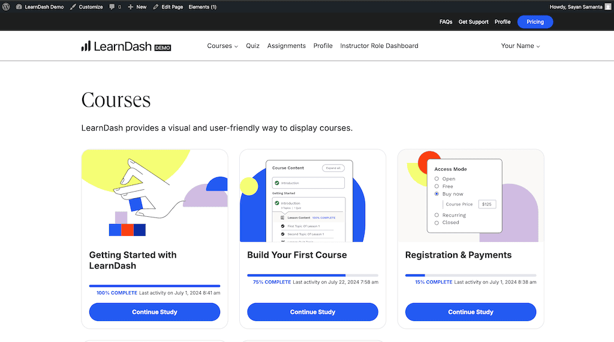Click the LearnDash bar-chart logo
Image resolution: width=614 pixels, height=342 pixels.
[86, 46]
